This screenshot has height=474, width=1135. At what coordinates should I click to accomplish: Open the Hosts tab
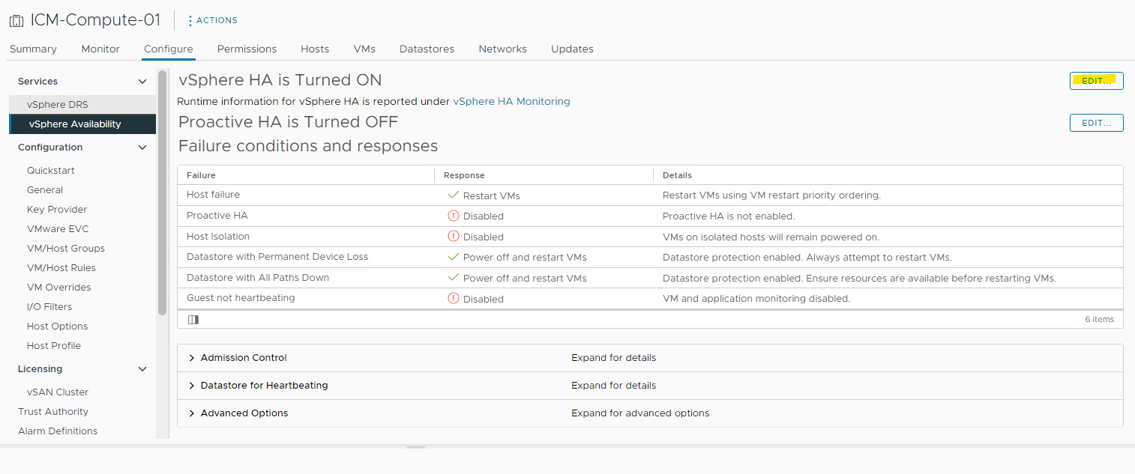(315, 49)
